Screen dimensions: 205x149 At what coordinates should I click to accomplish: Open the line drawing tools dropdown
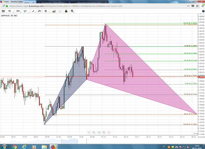33,11
